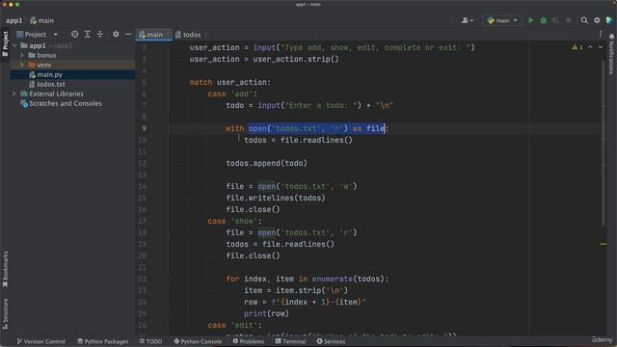Open the Python Console tool window
This screenshot has height=347, width=617.
198,341
